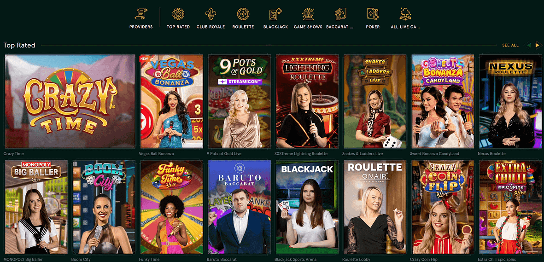
Task: Launch the Funky Time game tile
Action: pyautogui.click(x=171, y=207)
